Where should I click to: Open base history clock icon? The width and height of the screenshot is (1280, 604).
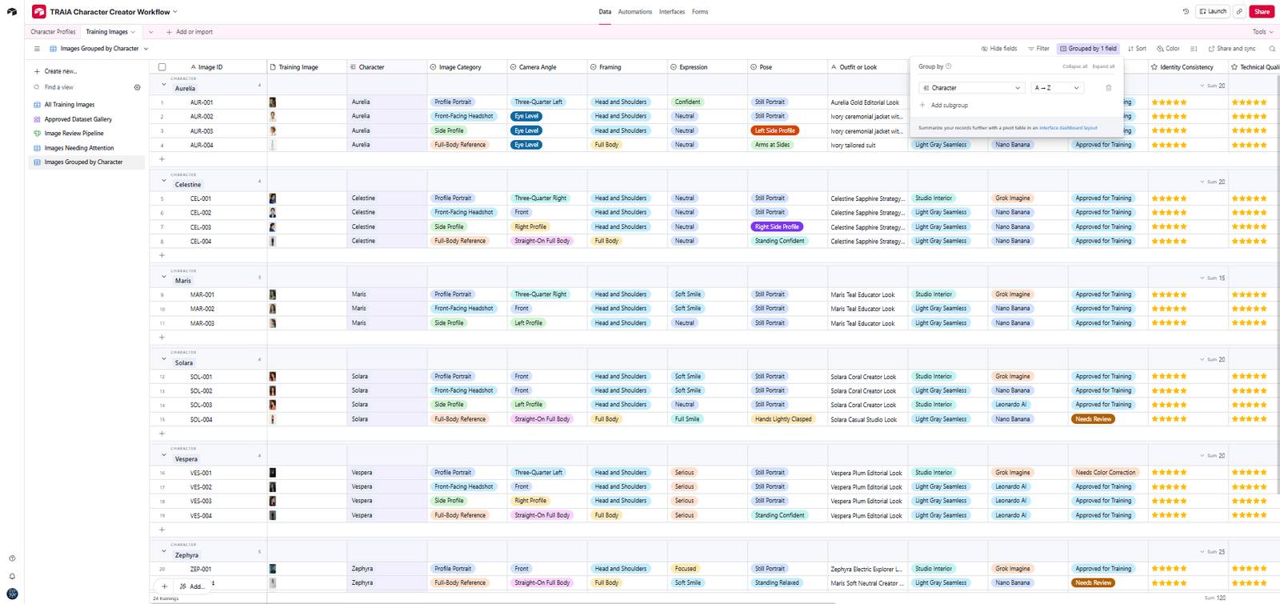[1186, 12]
